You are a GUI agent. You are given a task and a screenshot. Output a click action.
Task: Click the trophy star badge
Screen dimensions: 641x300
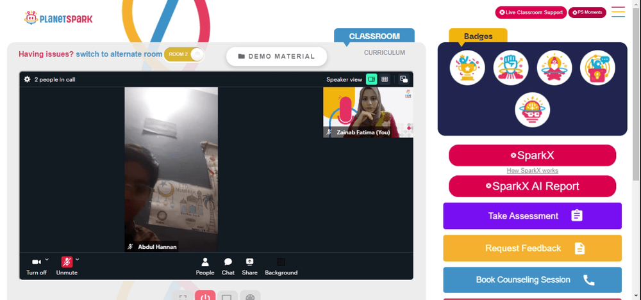coord(467,68)
